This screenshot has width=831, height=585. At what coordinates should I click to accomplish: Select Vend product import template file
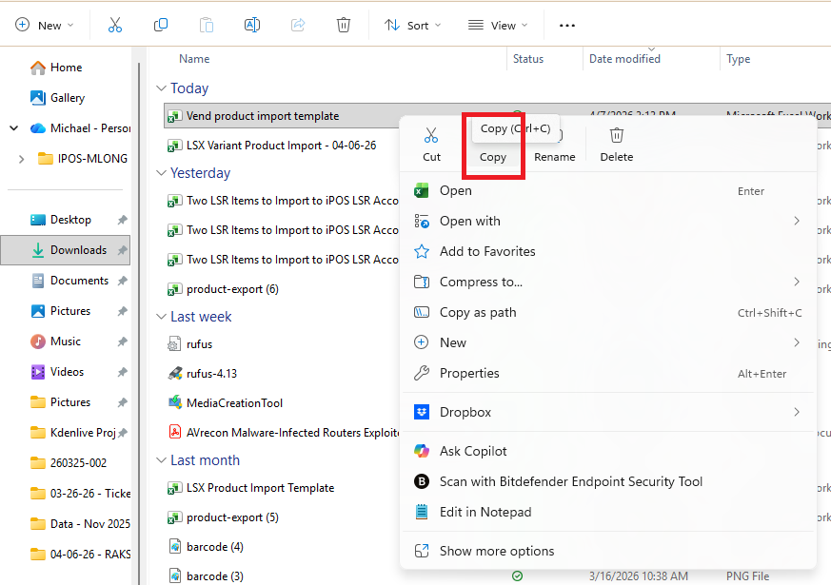[x=263, y=116]
